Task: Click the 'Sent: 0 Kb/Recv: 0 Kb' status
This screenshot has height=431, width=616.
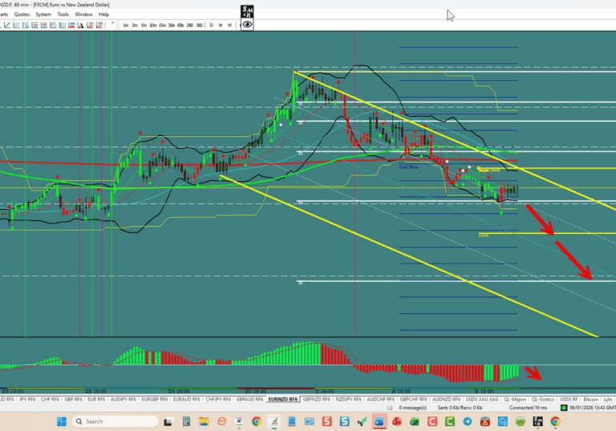Action: click(460, 408)
